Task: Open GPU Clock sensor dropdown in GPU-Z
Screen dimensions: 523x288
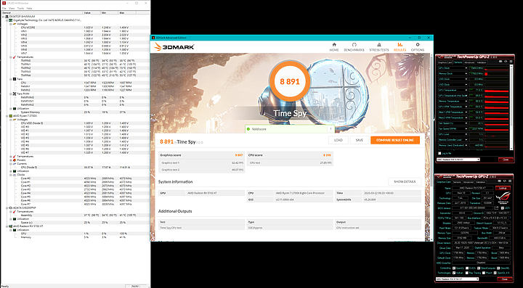Action: pyautogui.click(x=466, y=68)
